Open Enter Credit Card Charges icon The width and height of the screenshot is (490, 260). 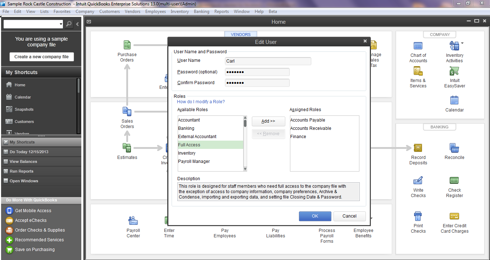454,216
